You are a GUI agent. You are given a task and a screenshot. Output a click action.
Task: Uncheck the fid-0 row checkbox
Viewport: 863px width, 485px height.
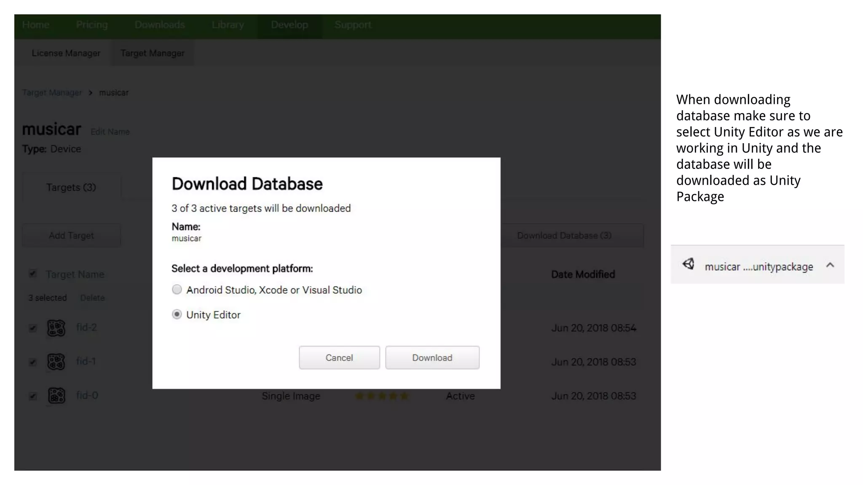click(x=33, y=396)
